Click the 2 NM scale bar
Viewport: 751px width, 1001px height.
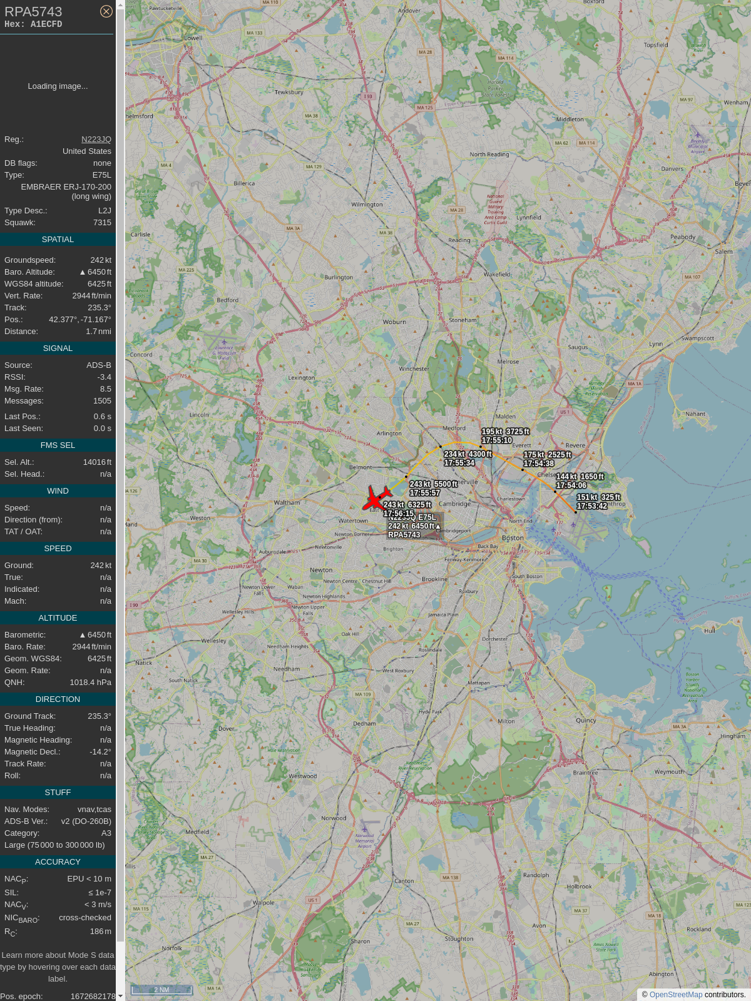(x=161, y=990)
